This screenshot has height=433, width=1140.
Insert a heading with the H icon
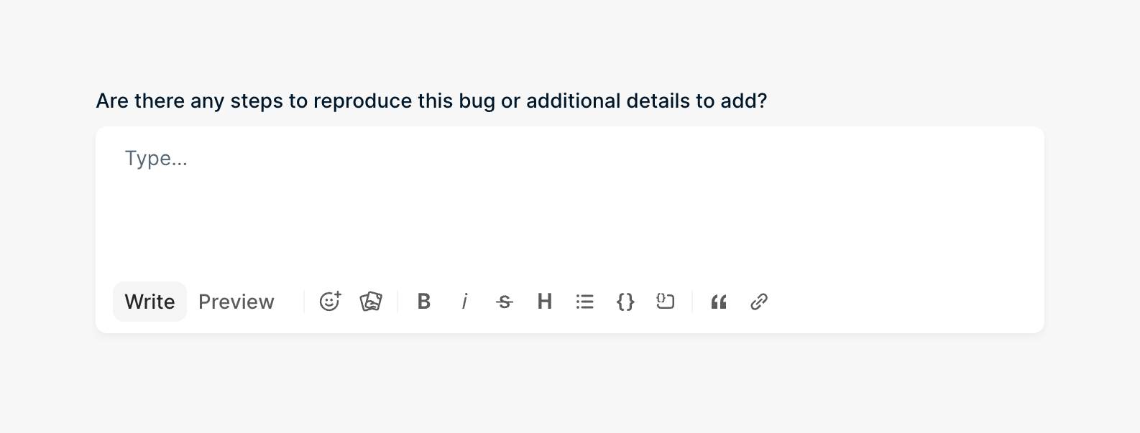click(x=545, y=302)
